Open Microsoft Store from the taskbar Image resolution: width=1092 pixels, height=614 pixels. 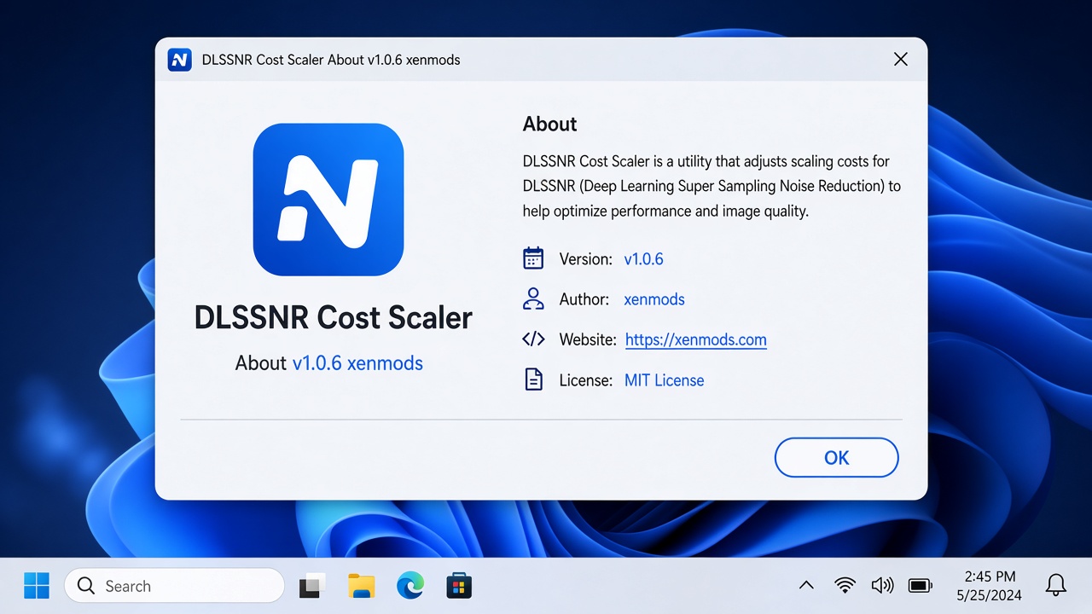pyautogui.click(x=459, y=586)
